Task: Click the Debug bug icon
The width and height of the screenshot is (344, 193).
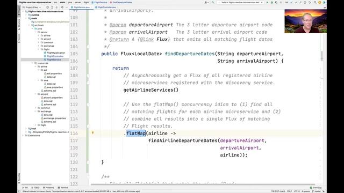Action: (x=272, y=2)
